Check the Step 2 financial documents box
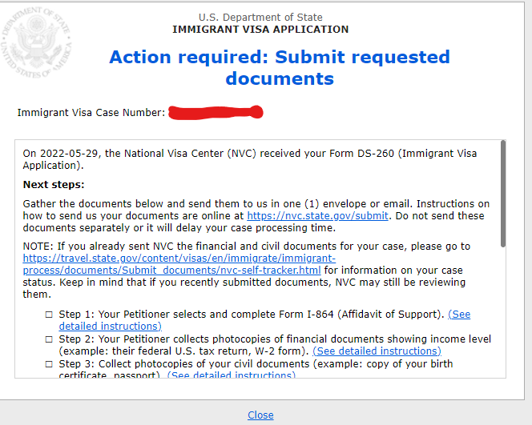 pos(49,339)
